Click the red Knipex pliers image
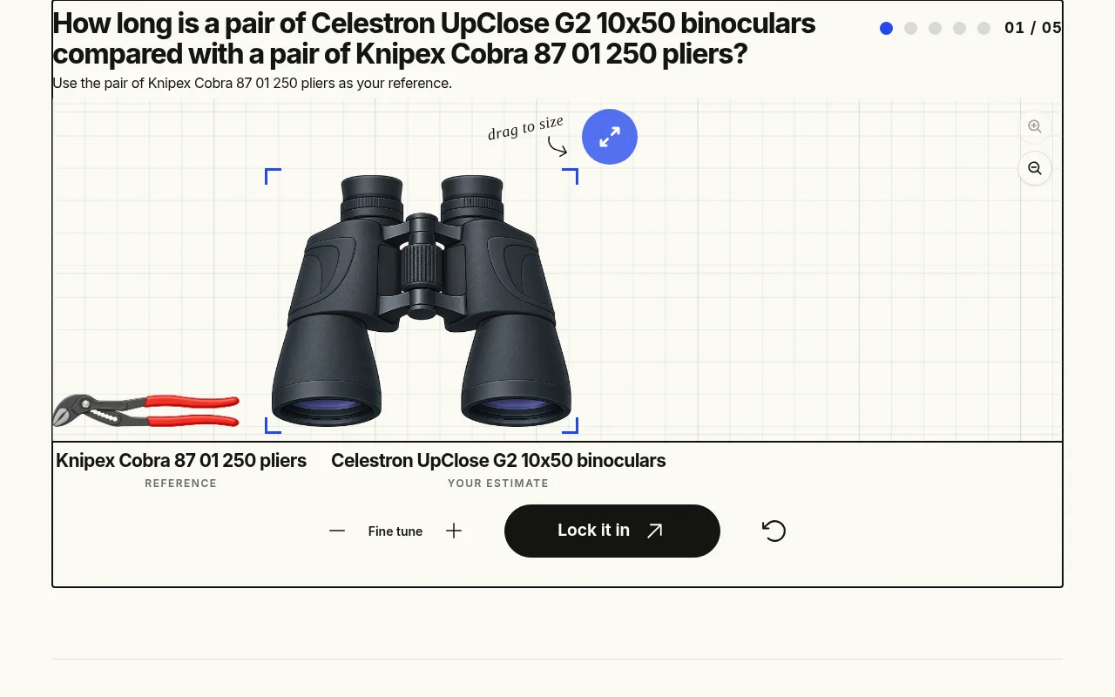Viewport: 1115px width, 697px height. click(146, 410)
